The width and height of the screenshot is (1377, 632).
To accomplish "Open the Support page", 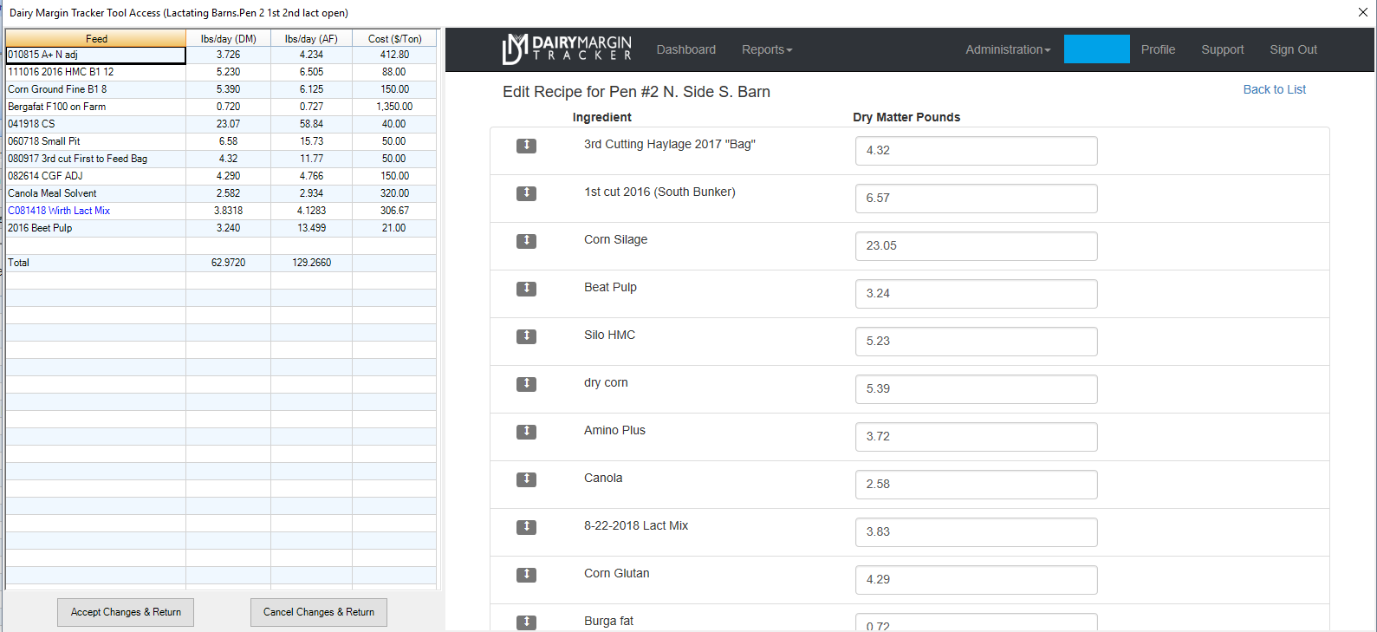I will (1222, 49).
